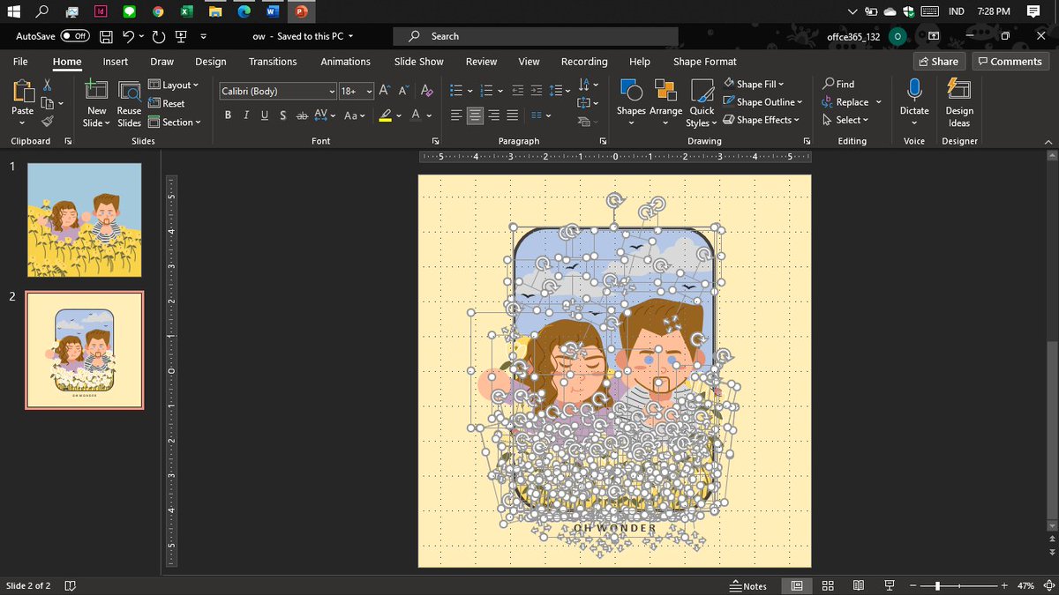This screenshot has height=595, width=1059.
Task: Open the Animations tab
Action: (x=345, y=62)
